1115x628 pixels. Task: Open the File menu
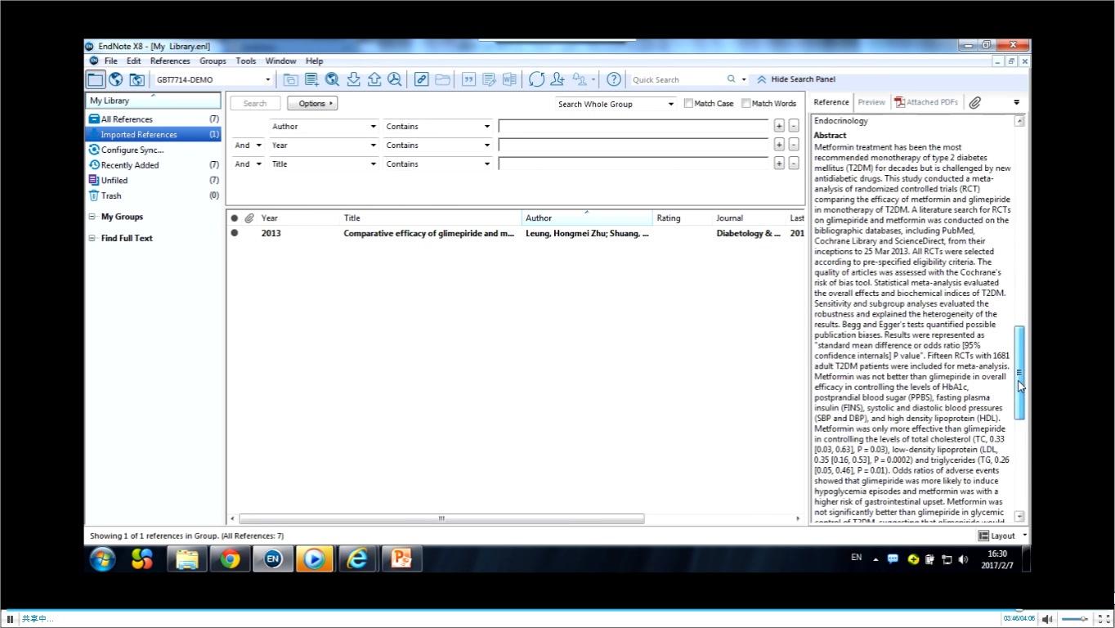click(111, 61)
